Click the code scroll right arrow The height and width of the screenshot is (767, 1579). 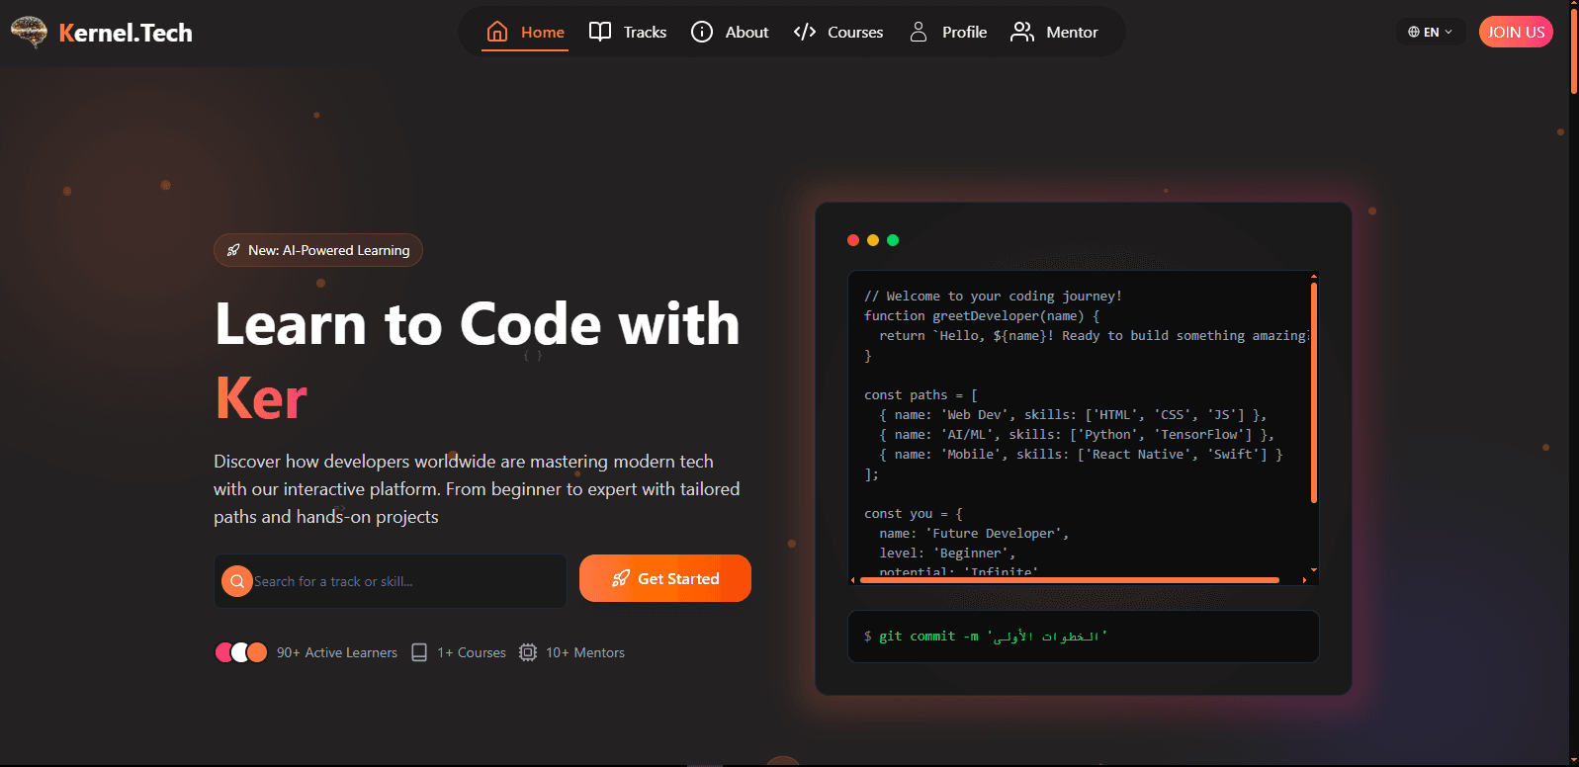coord(1304,580)
